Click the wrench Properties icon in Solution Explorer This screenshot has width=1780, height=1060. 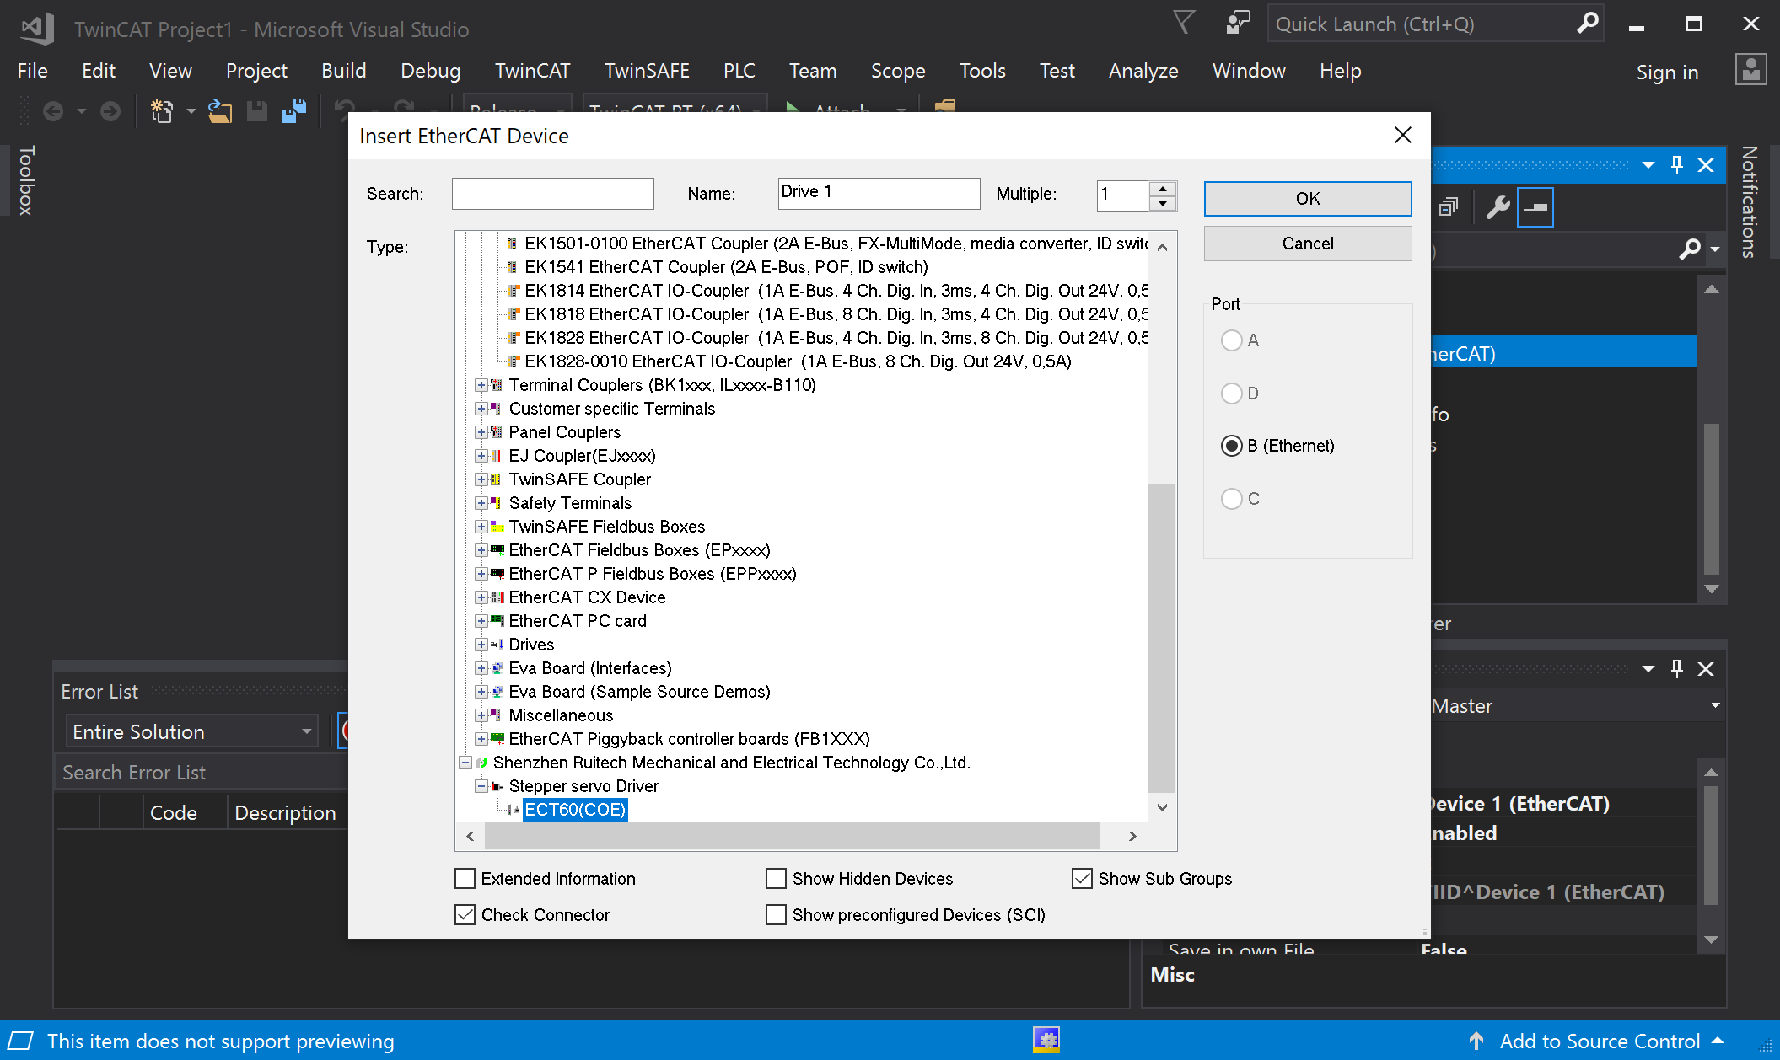tap(1498, 207)
